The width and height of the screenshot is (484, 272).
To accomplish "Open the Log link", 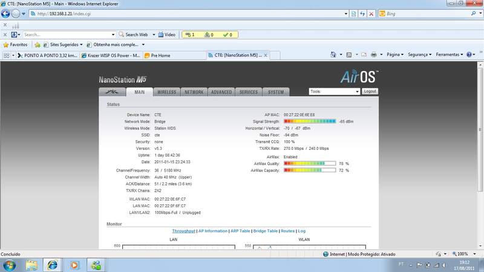I will click(301, 231).
